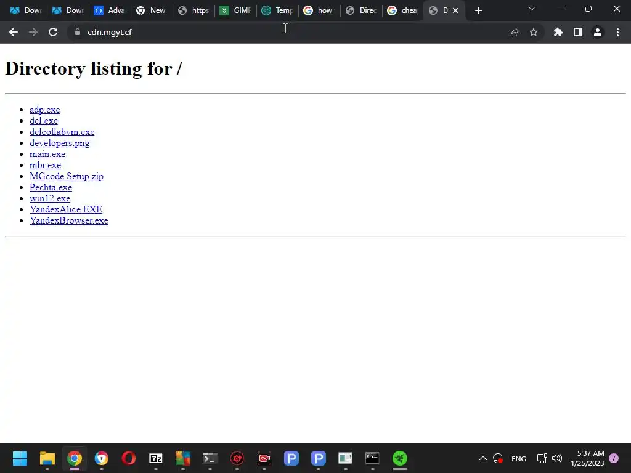The width and height of the screenshot is (631, 473).
Task: Toggle the browser side panel
Action: point(578,32)
